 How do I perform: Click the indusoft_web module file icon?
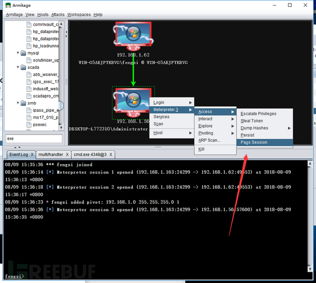(29, 89)
